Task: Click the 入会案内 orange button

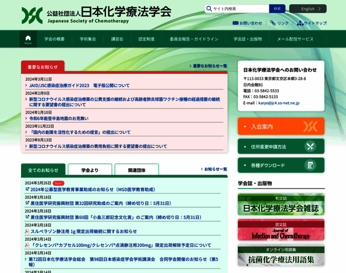Action: (x=281, y=126)
